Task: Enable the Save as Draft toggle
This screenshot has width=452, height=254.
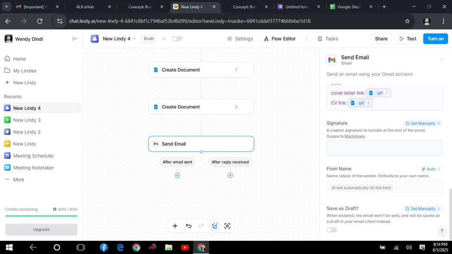Action: pyautogui.click(x=332, y=230)
